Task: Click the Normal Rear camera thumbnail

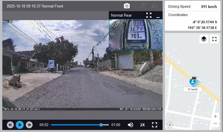Action: click(135, 34)
